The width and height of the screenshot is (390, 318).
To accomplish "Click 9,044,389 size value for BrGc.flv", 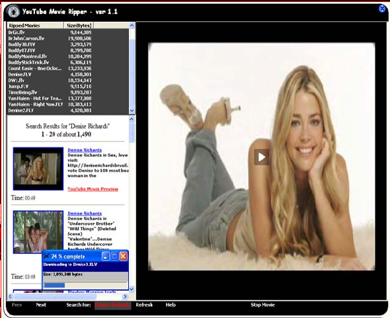I will (81, 32).
